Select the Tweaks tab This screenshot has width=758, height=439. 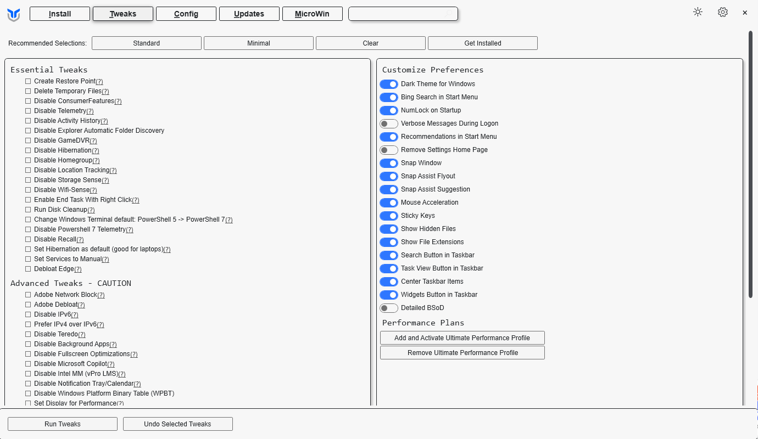(123, 14)
